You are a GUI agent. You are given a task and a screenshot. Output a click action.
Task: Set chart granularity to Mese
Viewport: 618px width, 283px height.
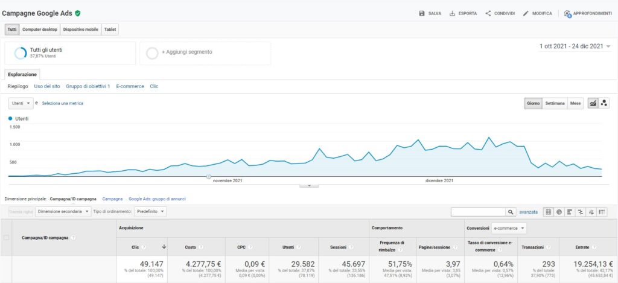point(576,103)
